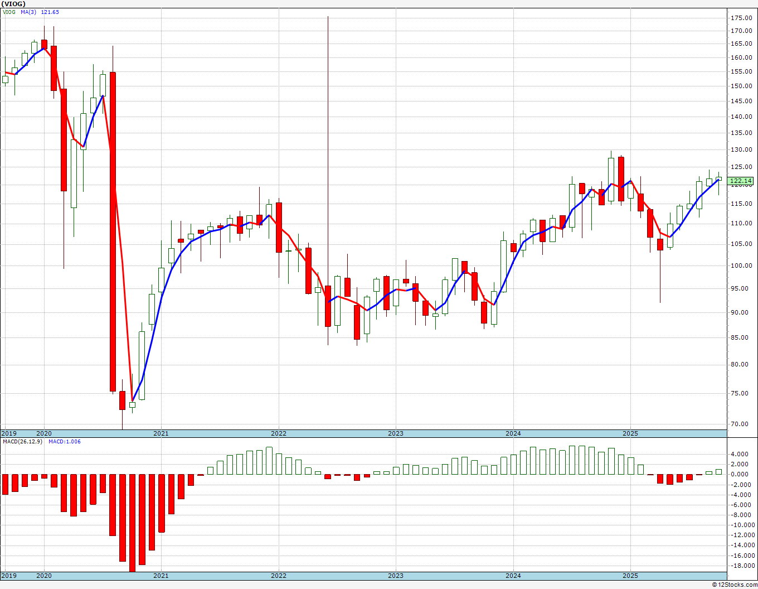This screenshot has width=758, height=589.
Task: Click 2021 on the price chart time axis
Action: (x=161, y=433)
